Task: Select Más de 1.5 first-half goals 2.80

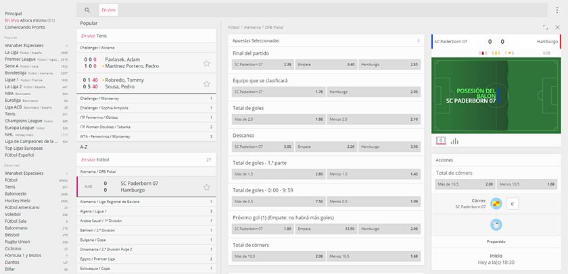Action: coord(279,174)
